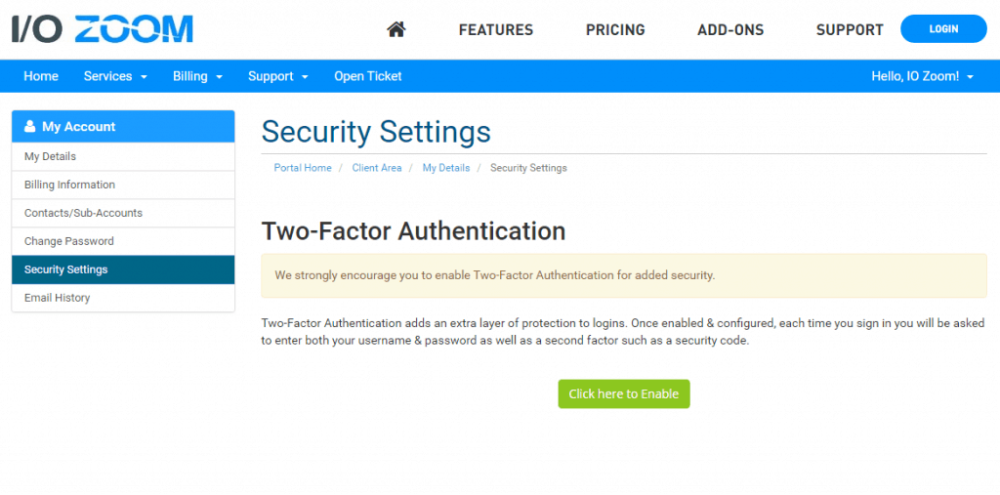Open Billing Information in the sidebar

tap(69, 185)
